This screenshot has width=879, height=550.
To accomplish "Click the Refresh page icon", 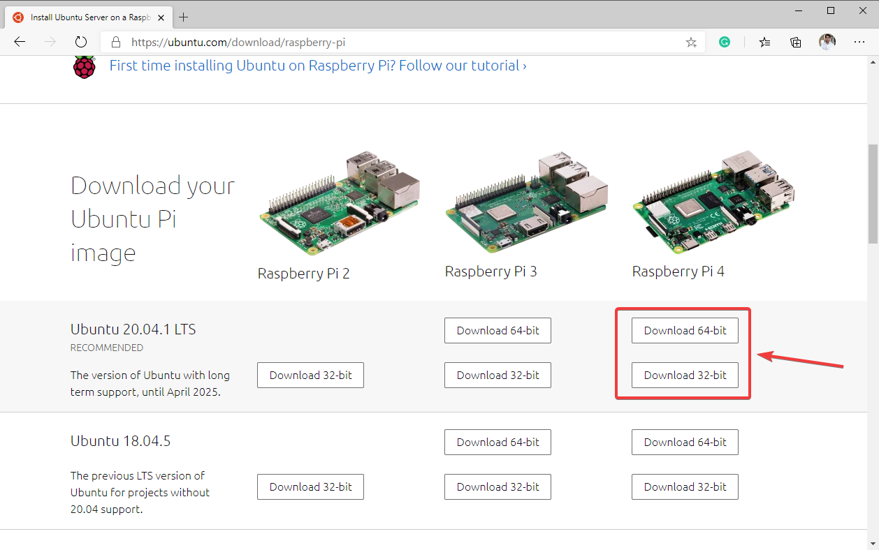I will click(81, 42).
